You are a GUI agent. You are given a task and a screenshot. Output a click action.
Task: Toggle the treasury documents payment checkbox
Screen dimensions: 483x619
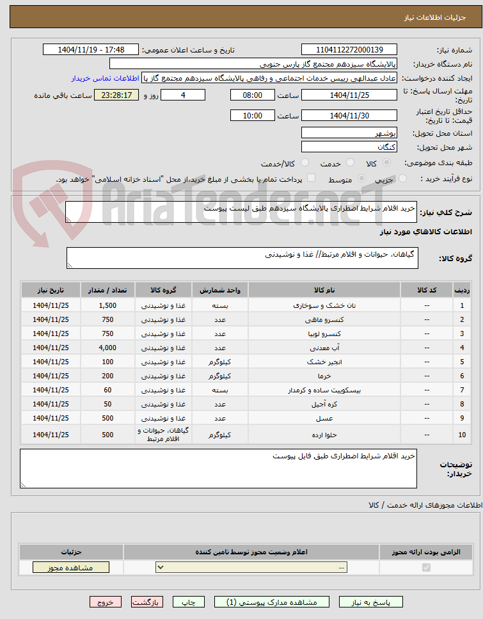tap(312, 178)
